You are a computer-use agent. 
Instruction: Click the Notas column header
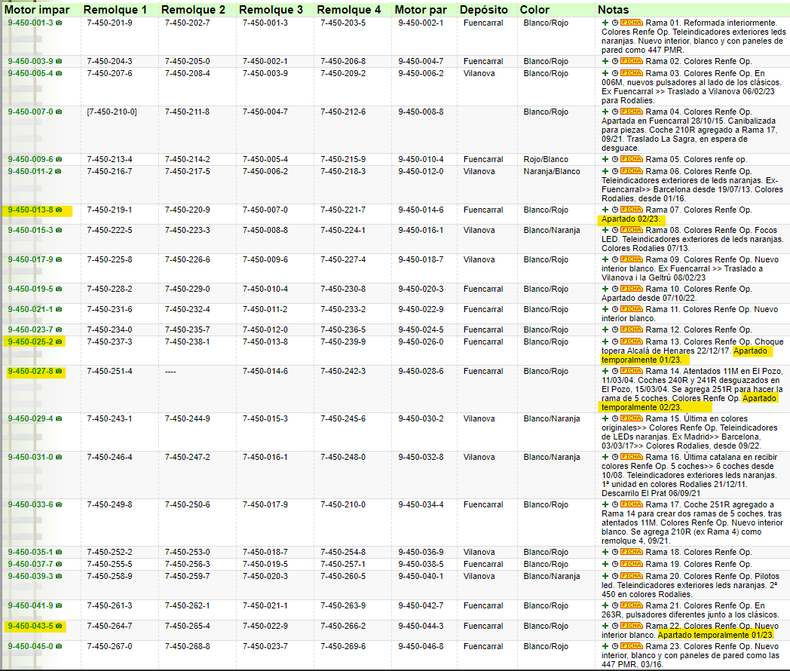(613, 10)
